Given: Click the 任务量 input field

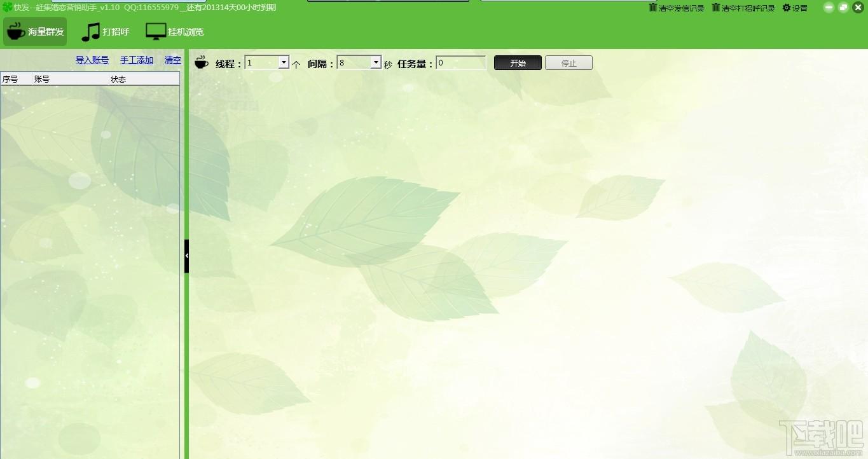Looking at the screenshot, I should pos(461,63).
